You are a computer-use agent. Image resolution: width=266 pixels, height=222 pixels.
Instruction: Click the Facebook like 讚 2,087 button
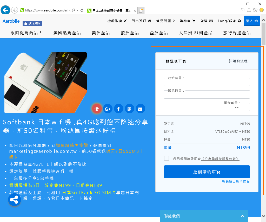32,23
